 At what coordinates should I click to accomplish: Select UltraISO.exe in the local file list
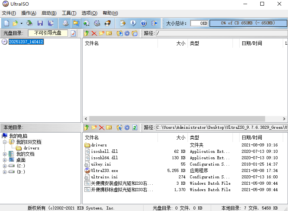point(104,170)
